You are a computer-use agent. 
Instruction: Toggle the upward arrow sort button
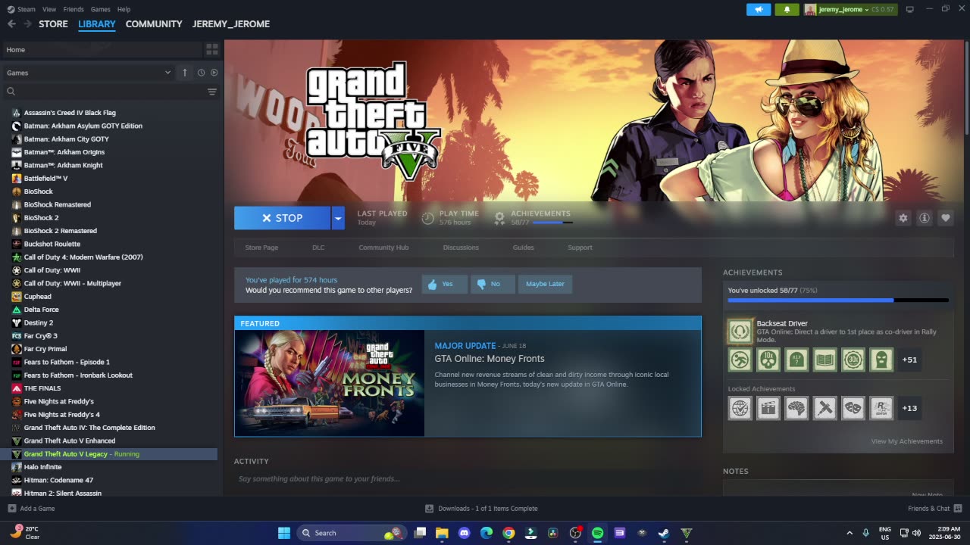pyautogui.click(x=184, y=73)
